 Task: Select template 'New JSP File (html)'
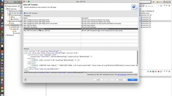[x=81, y=25]
